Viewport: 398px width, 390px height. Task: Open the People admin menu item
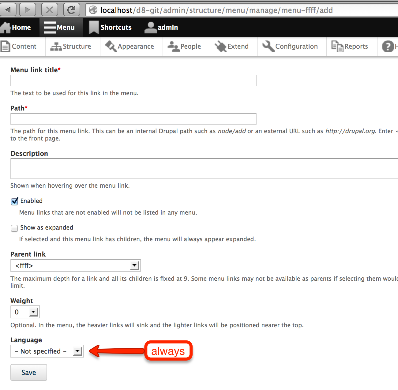(186, 47)
